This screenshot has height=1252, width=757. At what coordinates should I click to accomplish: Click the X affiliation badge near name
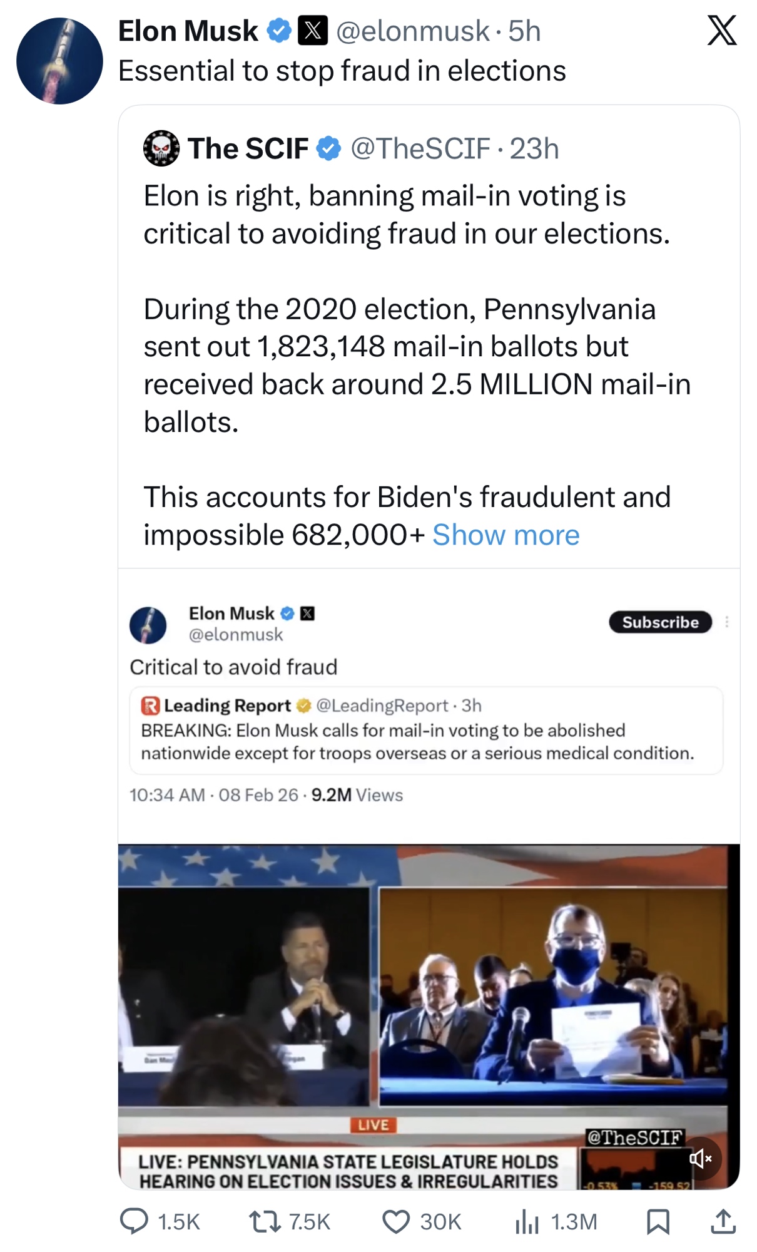pyautogui.click(x=313, y=31)
